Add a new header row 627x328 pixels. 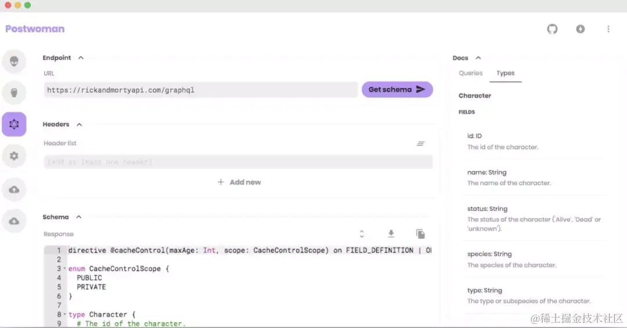coord(239,182)
